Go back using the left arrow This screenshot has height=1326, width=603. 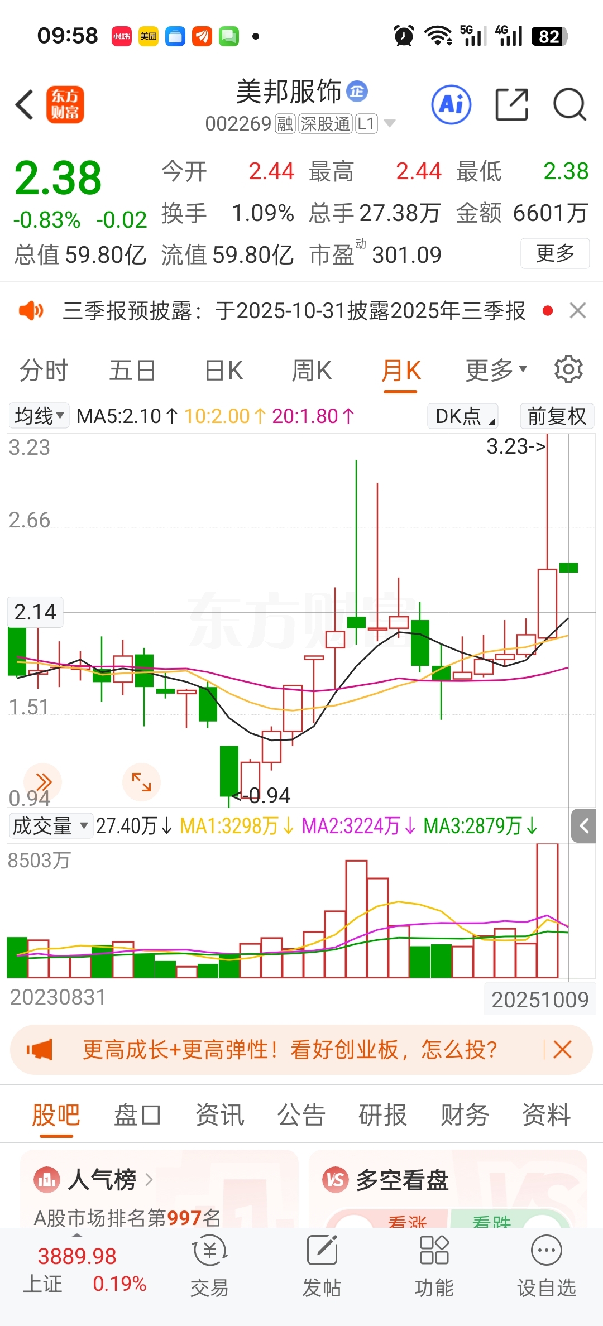25,104
